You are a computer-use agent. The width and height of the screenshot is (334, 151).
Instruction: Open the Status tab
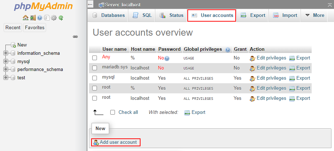171,15
